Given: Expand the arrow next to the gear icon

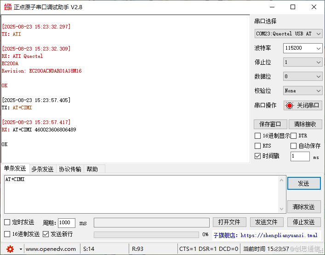Looking at the screenshot, I should (x=21, y=249).
